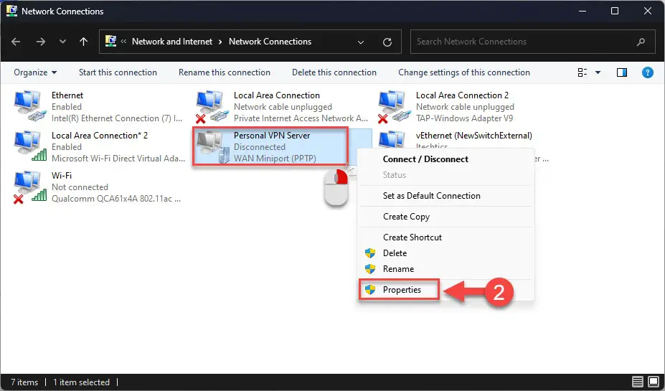Click the Personal VPN Server icon
The height and width of the screenshot is (391, 665).
tap(211, 146)
